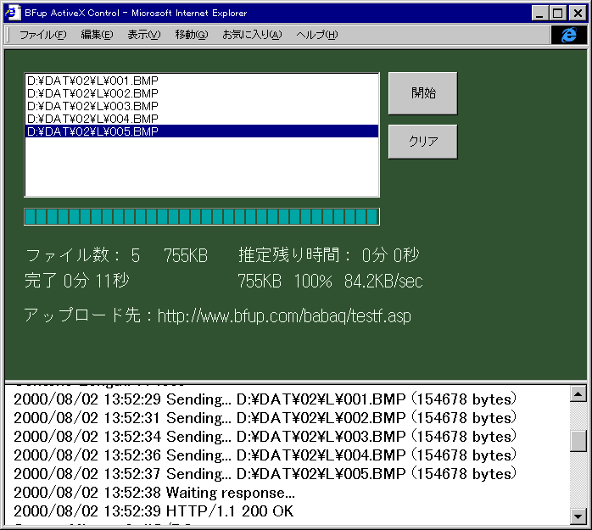
Task: Open the 編集(E) menu
Action: pos(97,35)
